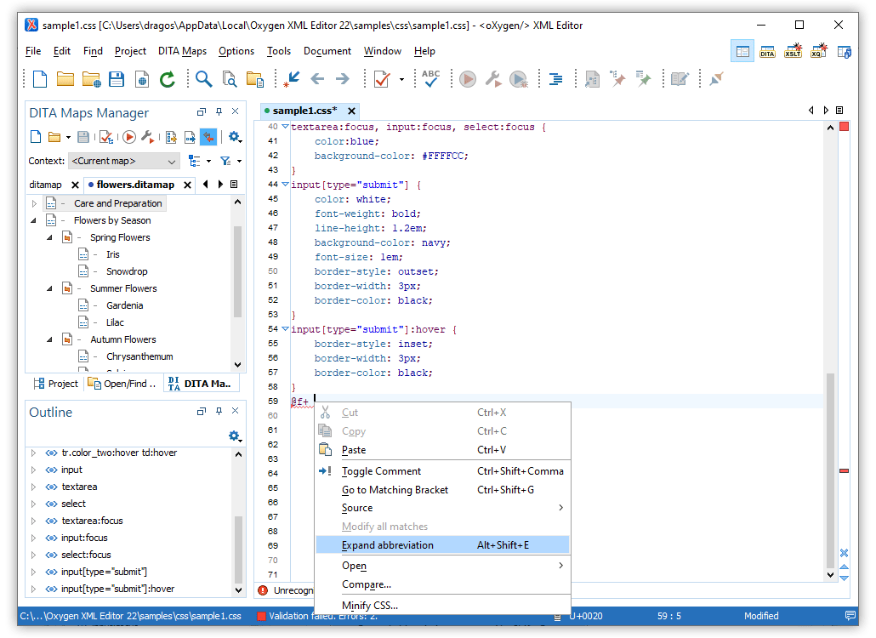876x638 pixels.
Task: Click the red error marker in overview ruler
Action: pos(845,471)
